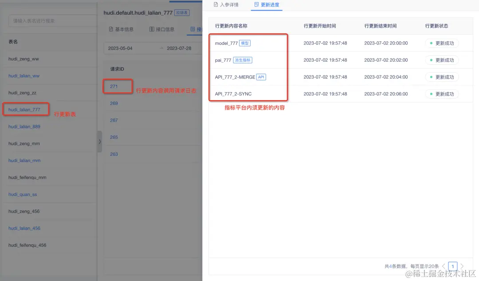The width and height of the screenshot is (479, 281).
Task: Click the 行更新结束时间 column header
Action: tap(381, 26)
